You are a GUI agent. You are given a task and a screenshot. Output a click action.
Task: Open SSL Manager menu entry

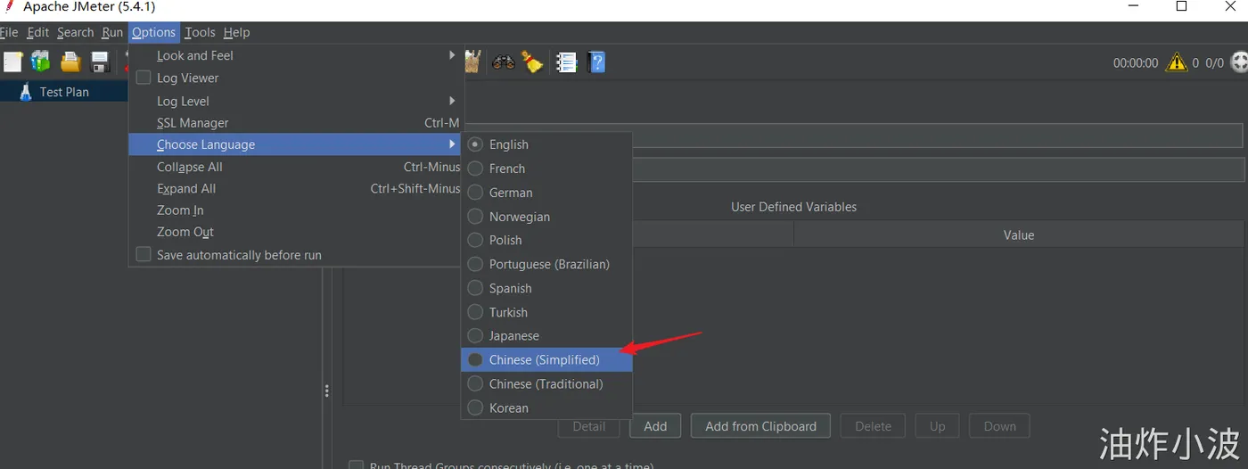[295, 123]
